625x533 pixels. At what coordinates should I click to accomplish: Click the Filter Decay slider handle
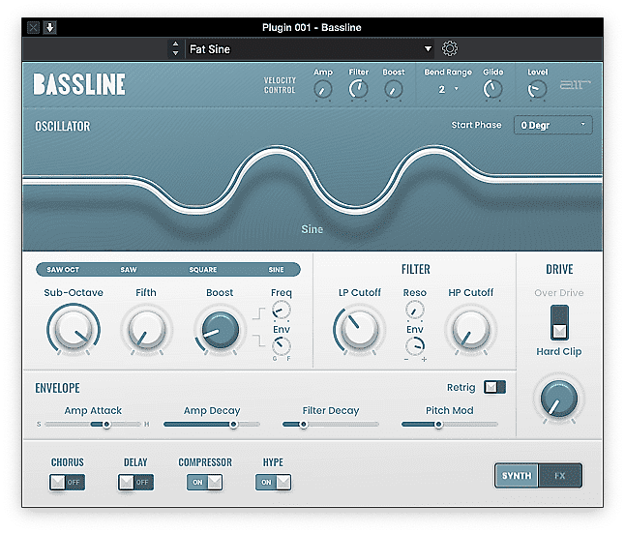(304, 425)
